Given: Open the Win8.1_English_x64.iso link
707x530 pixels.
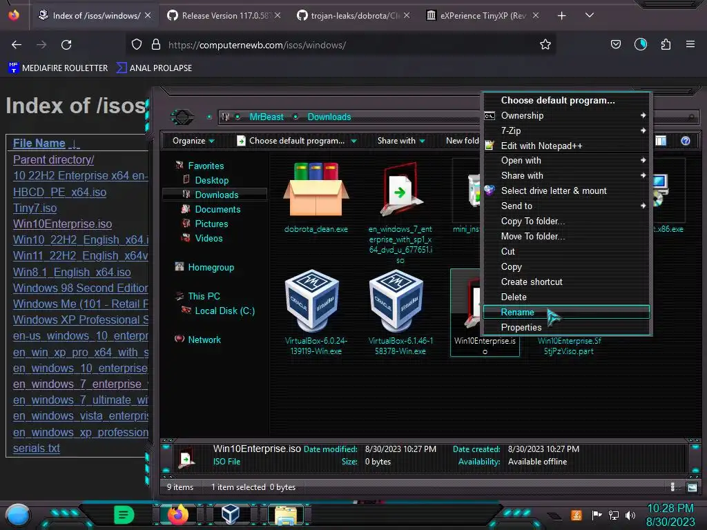Looking at the screenshot, I should [72, 272].
